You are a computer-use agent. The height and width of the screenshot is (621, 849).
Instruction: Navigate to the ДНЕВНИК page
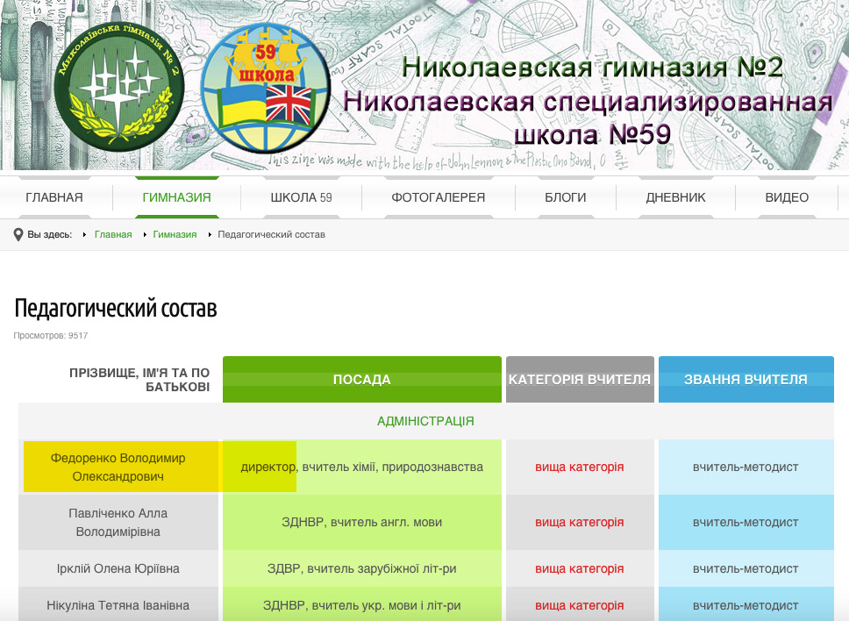click(x=675, y=197)
